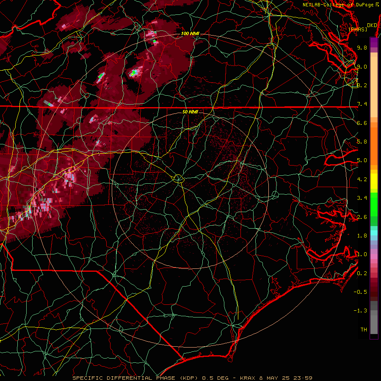Click the purple swatch at the scale top
Viewport: 381px width, 381px height.
tap(374, 42)
